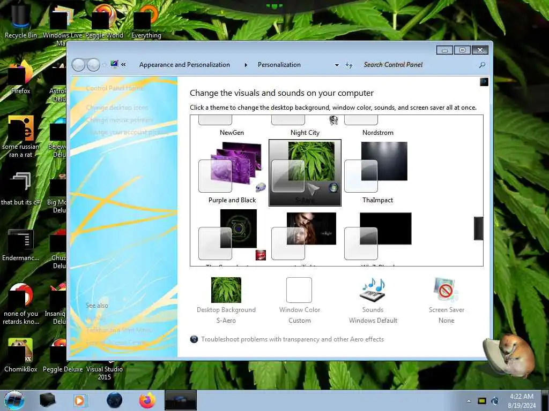Screen dimensions: 549x411
Task: Click the Aero troubleshoot globe icon
Action: [194, 339]
